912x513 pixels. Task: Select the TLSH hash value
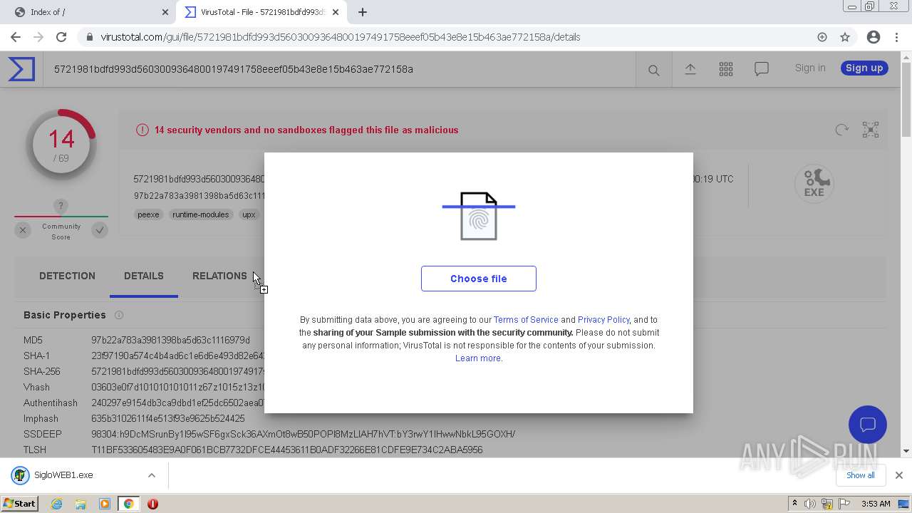(287, 450)
